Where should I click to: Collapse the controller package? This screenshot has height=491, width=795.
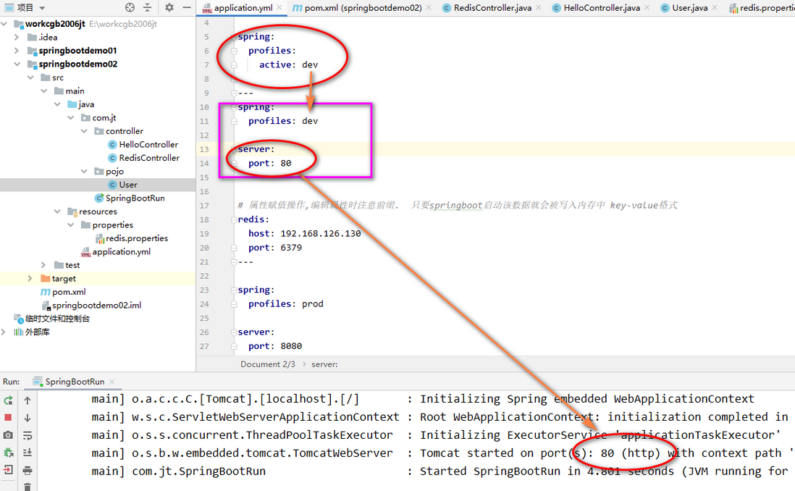(84, 131)
